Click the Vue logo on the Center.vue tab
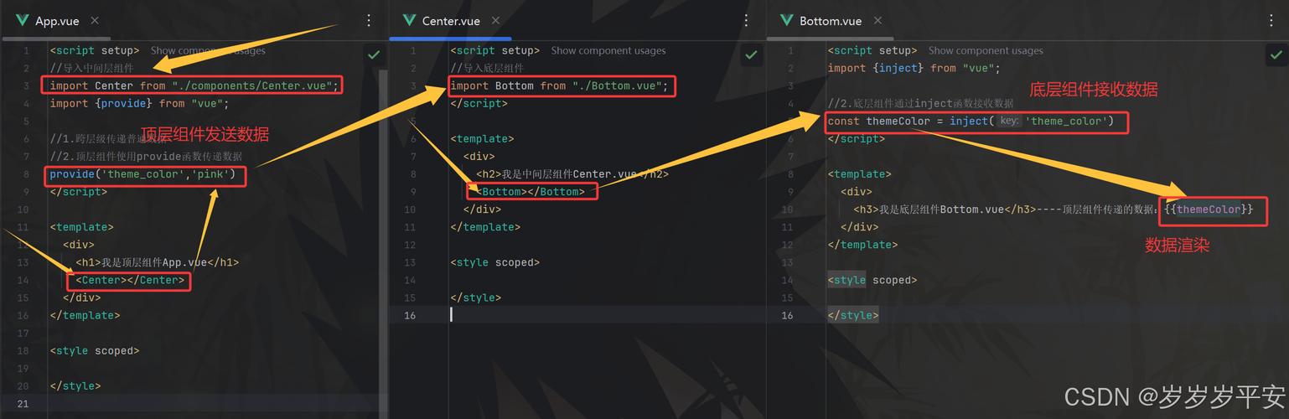 click(x=409, y=20)
